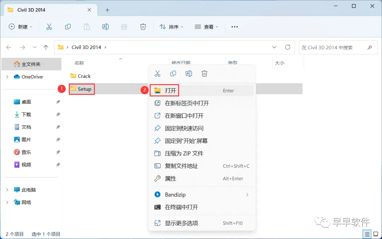
Task: Click the Copy icon in toolbar
Action: pyautogui.click(x=68, y=27)
